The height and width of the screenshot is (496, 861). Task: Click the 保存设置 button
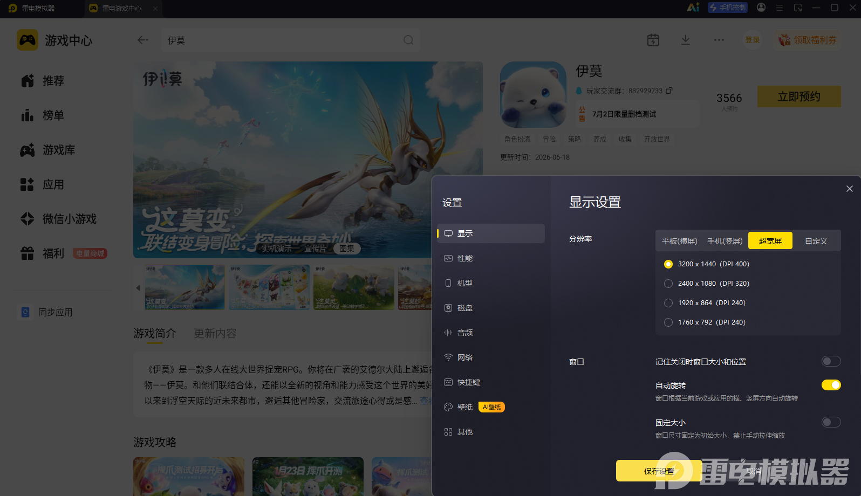tap(659, 471)
